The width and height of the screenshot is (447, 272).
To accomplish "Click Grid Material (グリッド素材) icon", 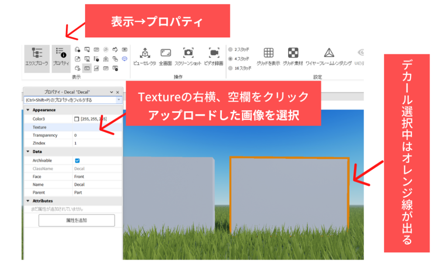I will [x=293, y=56].
